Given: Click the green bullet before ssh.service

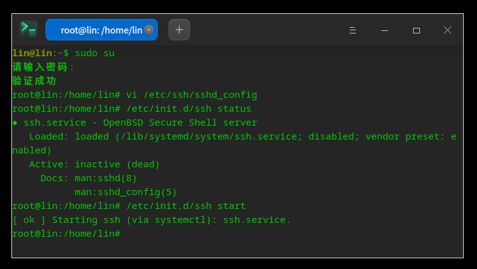Looking at the screenshot, I should click(15, 123).
